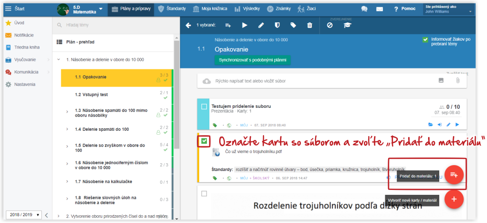Click login-arrow icon on Testujem pridelenie card
This screenshot has height=223, width=487.
click(440, 125)
